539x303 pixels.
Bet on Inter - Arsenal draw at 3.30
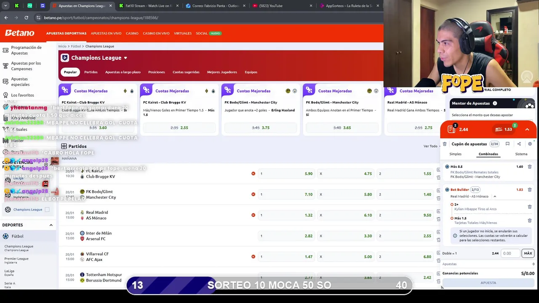(346, 236)
